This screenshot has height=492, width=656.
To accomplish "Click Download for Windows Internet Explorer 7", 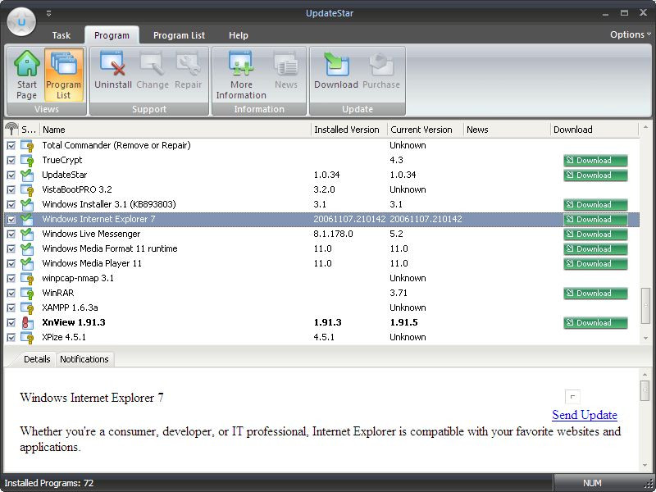I will click(x=595, y=219).
